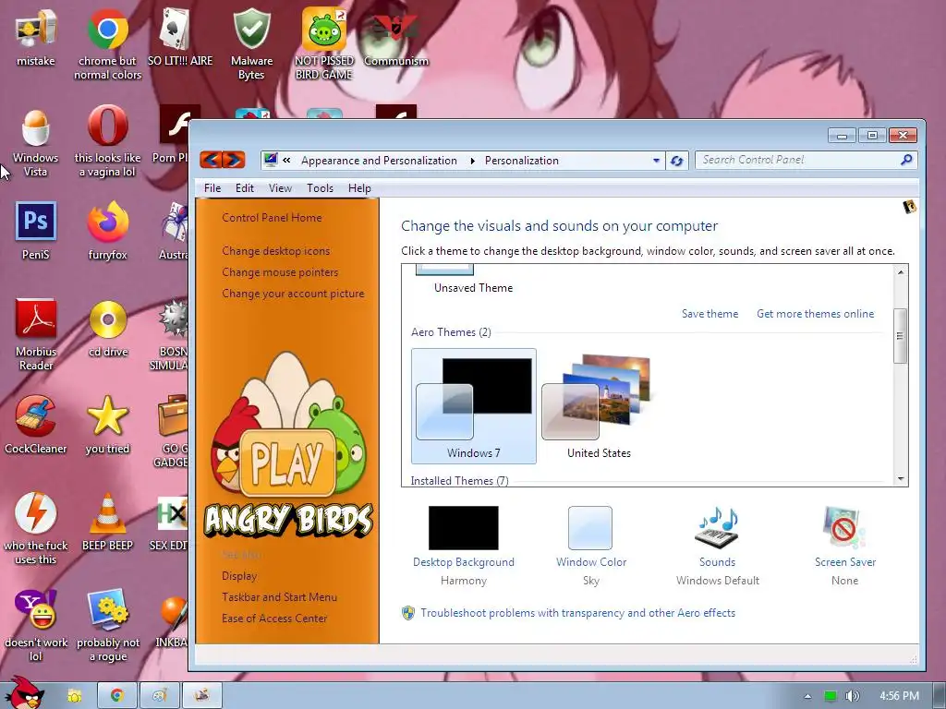
Task: Refresh the Control Panel address bar
Action: tap(677, 161)
